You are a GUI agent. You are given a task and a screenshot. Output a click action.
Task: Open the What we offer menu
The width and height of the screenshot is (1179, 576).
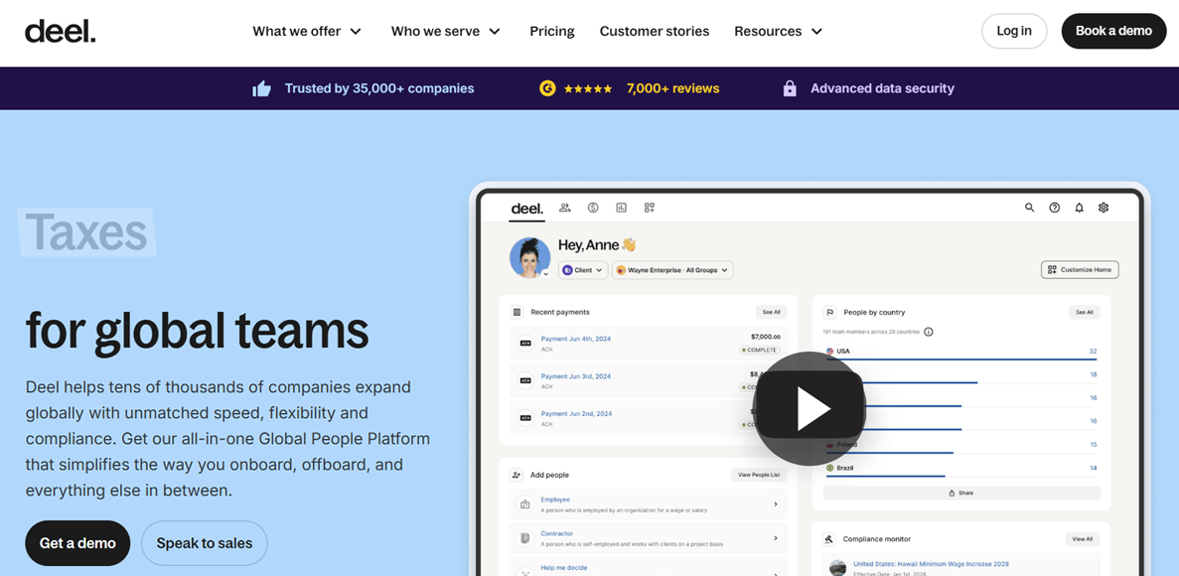307,32
